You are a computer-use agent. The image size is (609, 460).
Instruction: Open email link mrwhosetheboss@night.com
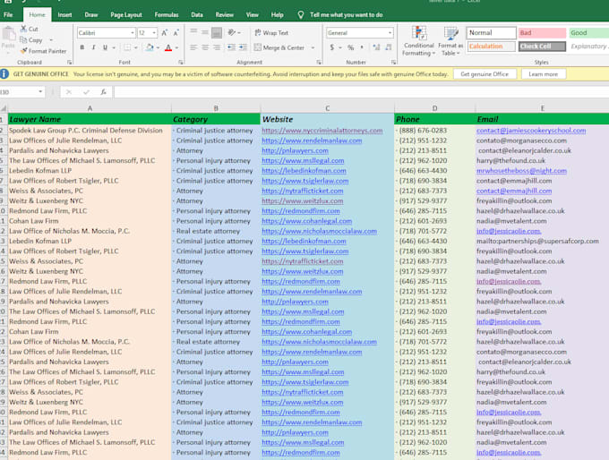(521, 171)
